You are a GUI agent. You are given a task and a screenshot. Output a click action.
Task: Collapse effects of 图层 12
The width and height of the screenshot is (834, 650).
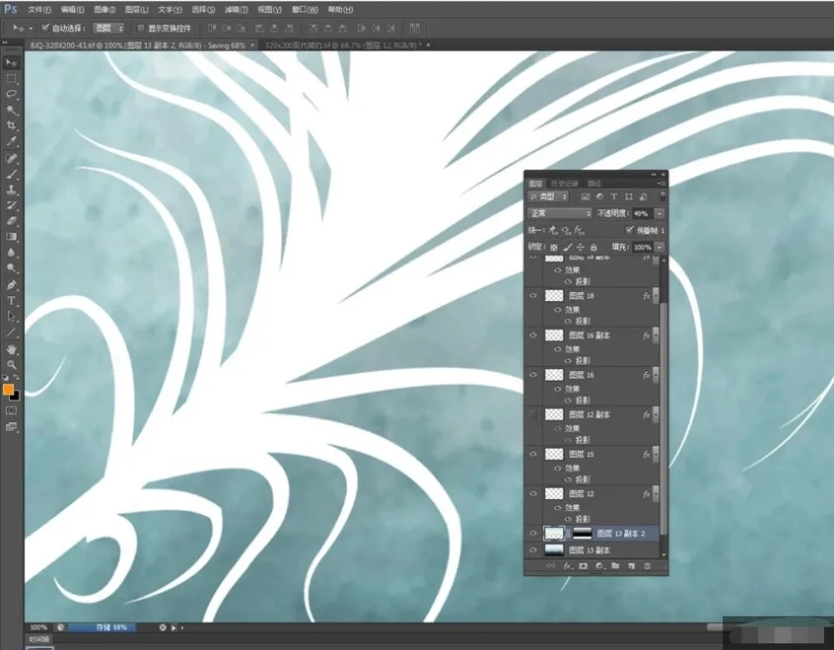point(656,493)
